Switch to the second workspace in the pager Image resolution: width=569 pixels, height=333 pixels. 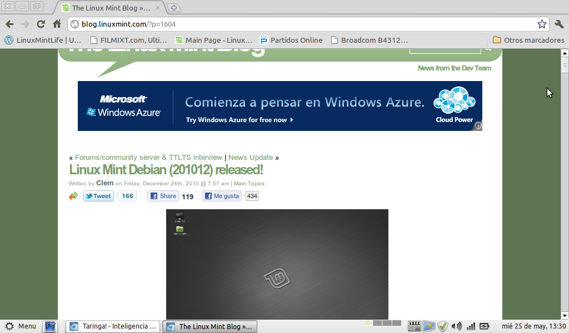click(x=377, y=323)
